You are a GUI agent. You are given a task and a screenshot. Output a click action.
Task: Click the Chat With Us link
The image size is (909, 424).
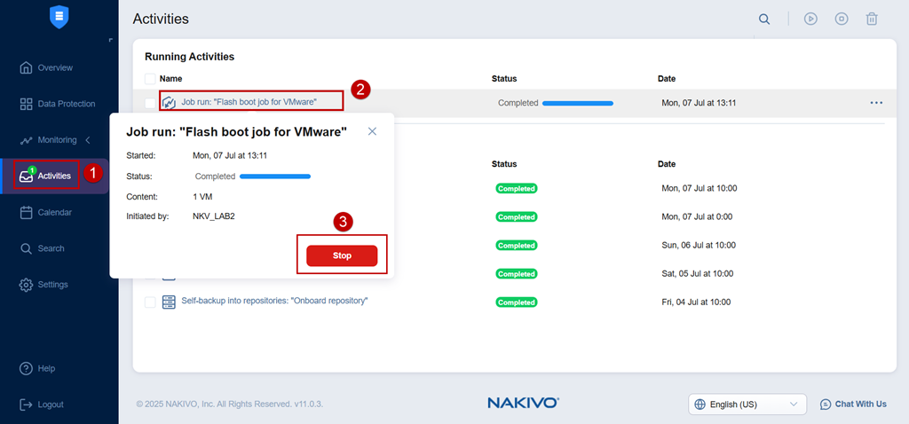coord(860,404)
